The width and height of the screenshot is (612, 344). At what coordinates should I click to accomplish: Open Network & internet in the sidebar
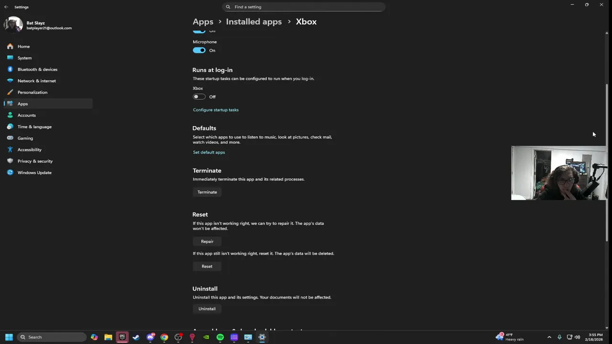pyautogui.click(x=48, y=81)
